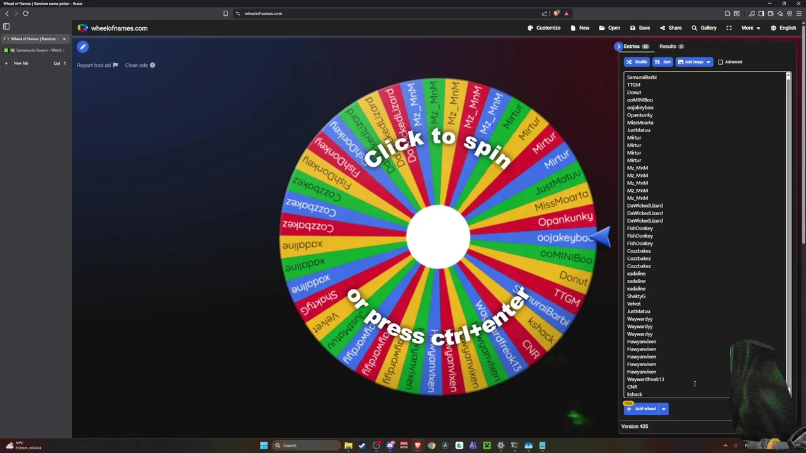Open Add wheel dropdown arrow
Viewport: 806px width, 453px height.
664,409
